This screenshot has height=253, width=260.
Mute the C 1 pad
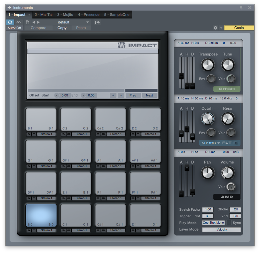coord(68,230)
